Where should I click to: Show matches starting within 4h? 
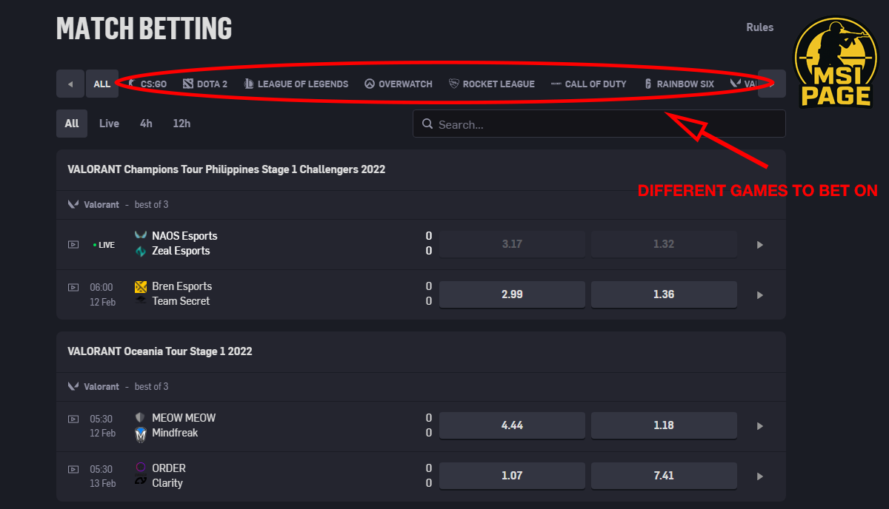(146, 124)
